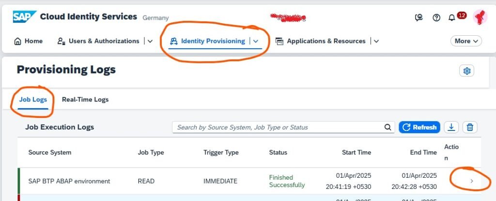Open the user profile avatar
The height and width of the screenshot is (201, 496).
(480, 17)
